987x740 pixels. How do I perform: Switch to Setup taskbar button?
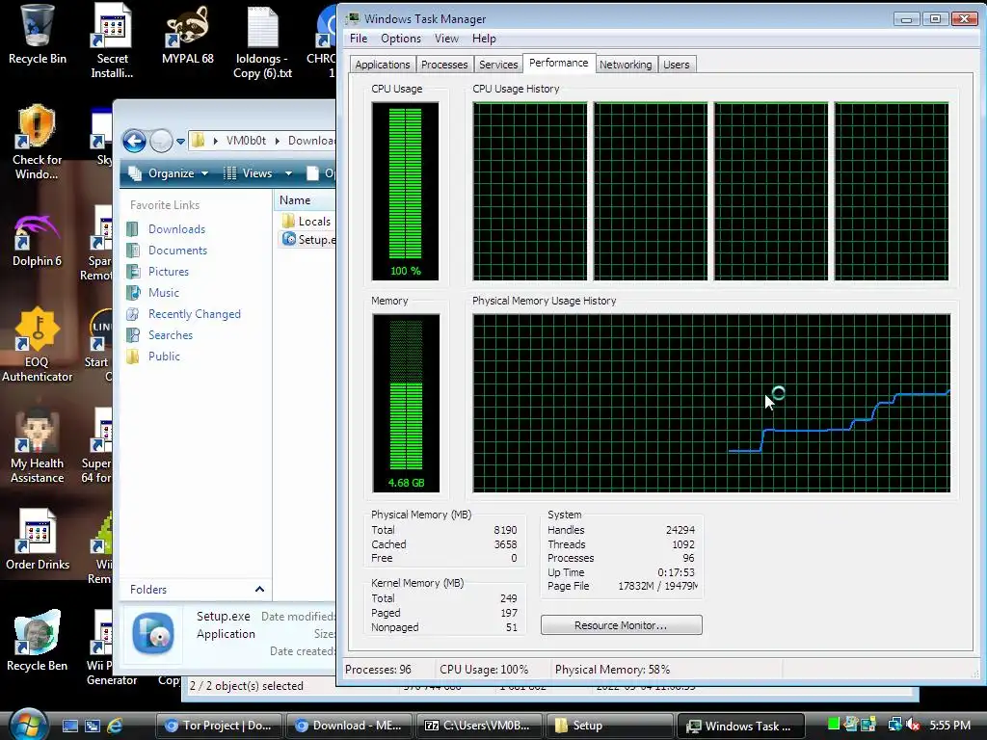pos(609,726)
